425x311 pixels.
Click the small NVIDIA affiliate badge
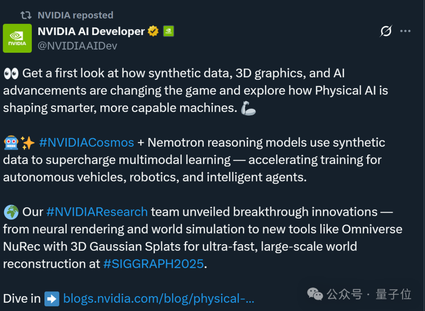click(x=168, y=31)
